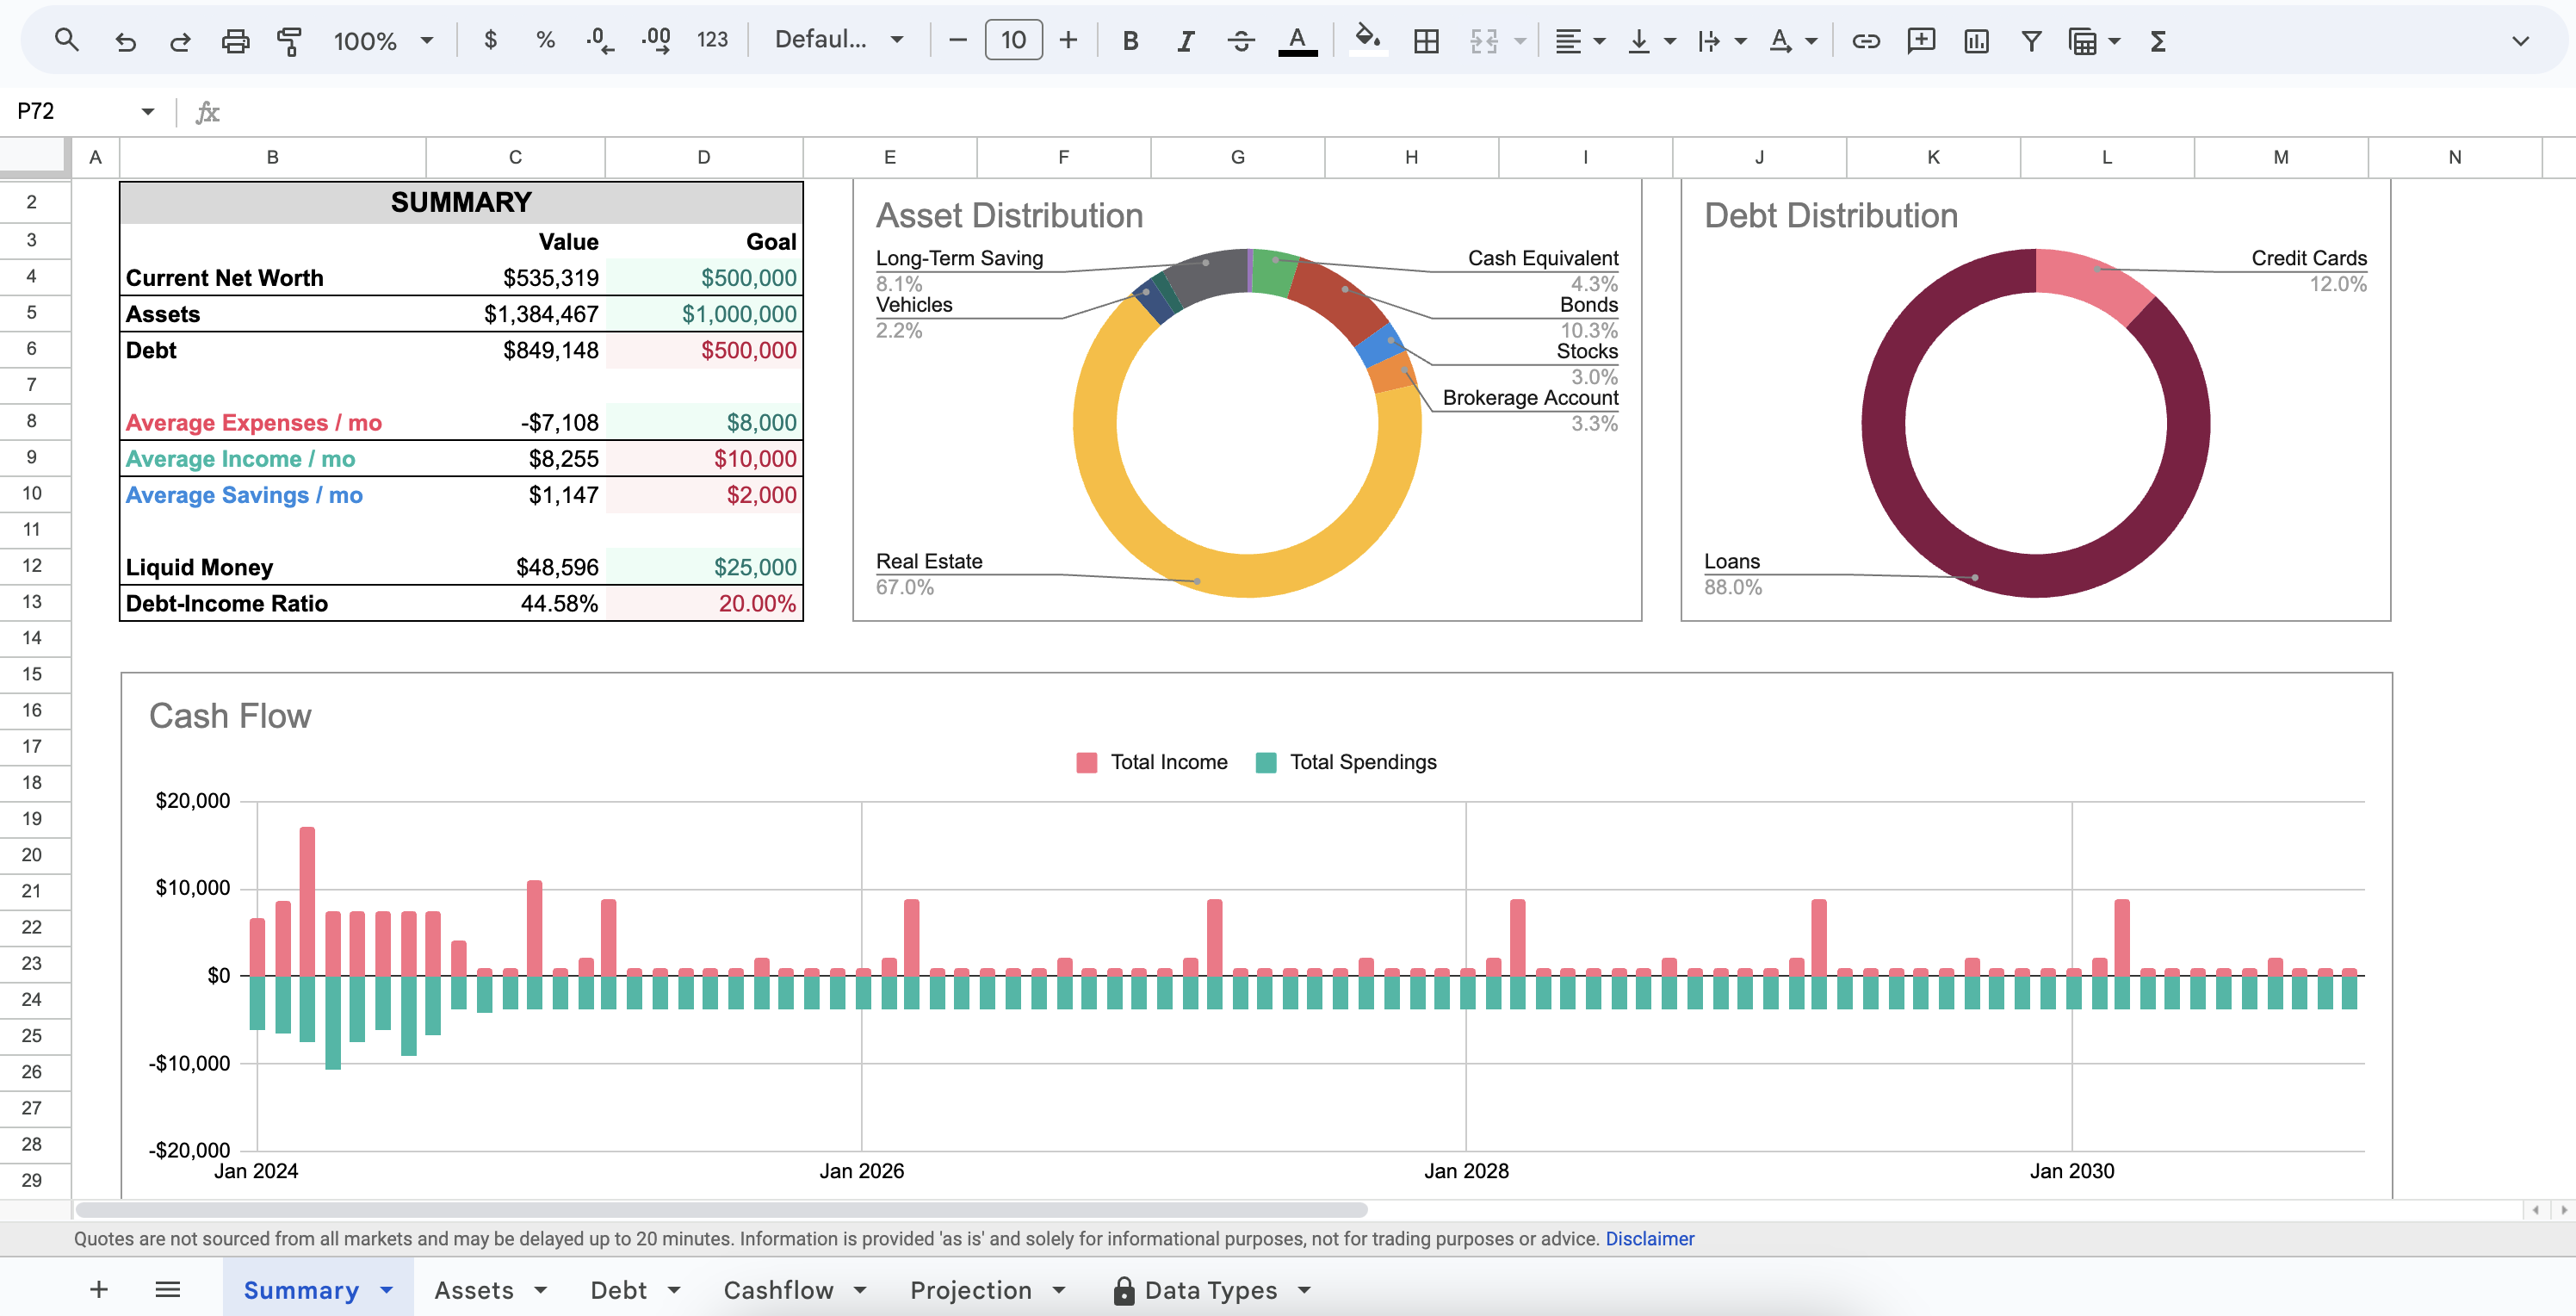
Task: Create a filter
Action: point(2031,41)
